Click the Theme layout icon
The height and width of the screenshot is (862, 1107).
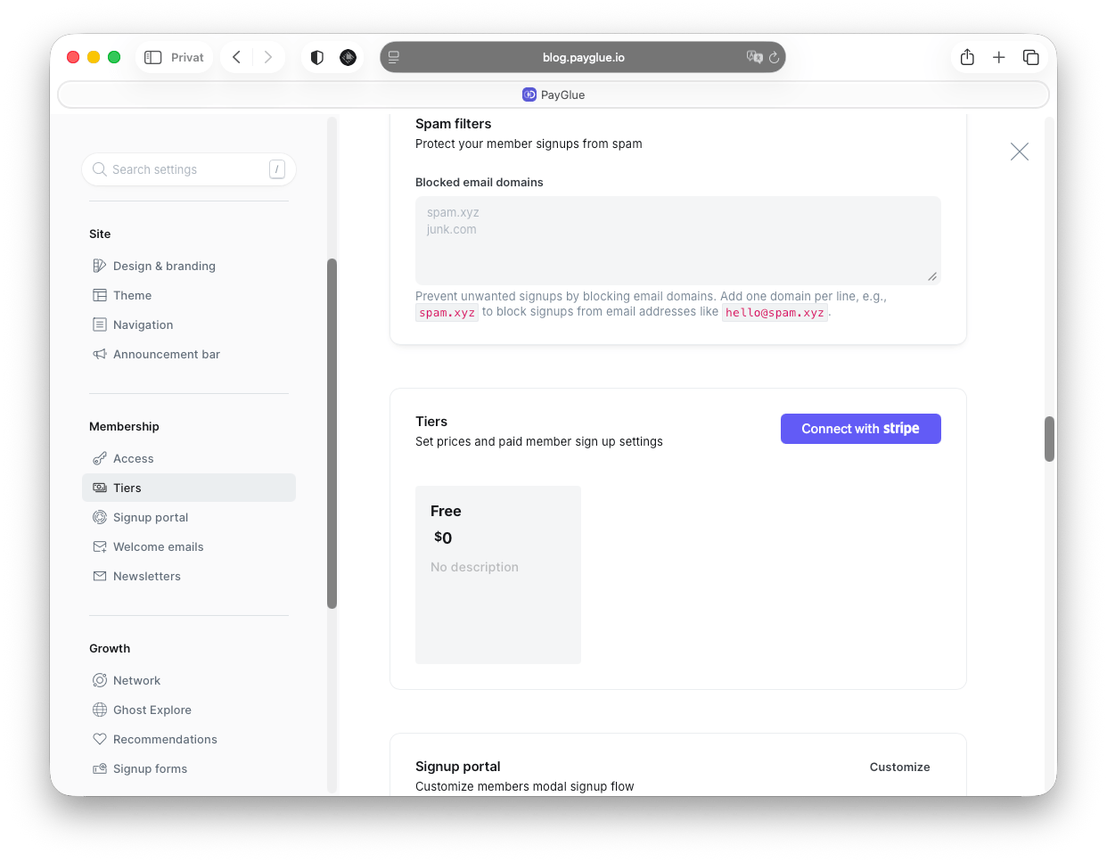pos(100,295)
